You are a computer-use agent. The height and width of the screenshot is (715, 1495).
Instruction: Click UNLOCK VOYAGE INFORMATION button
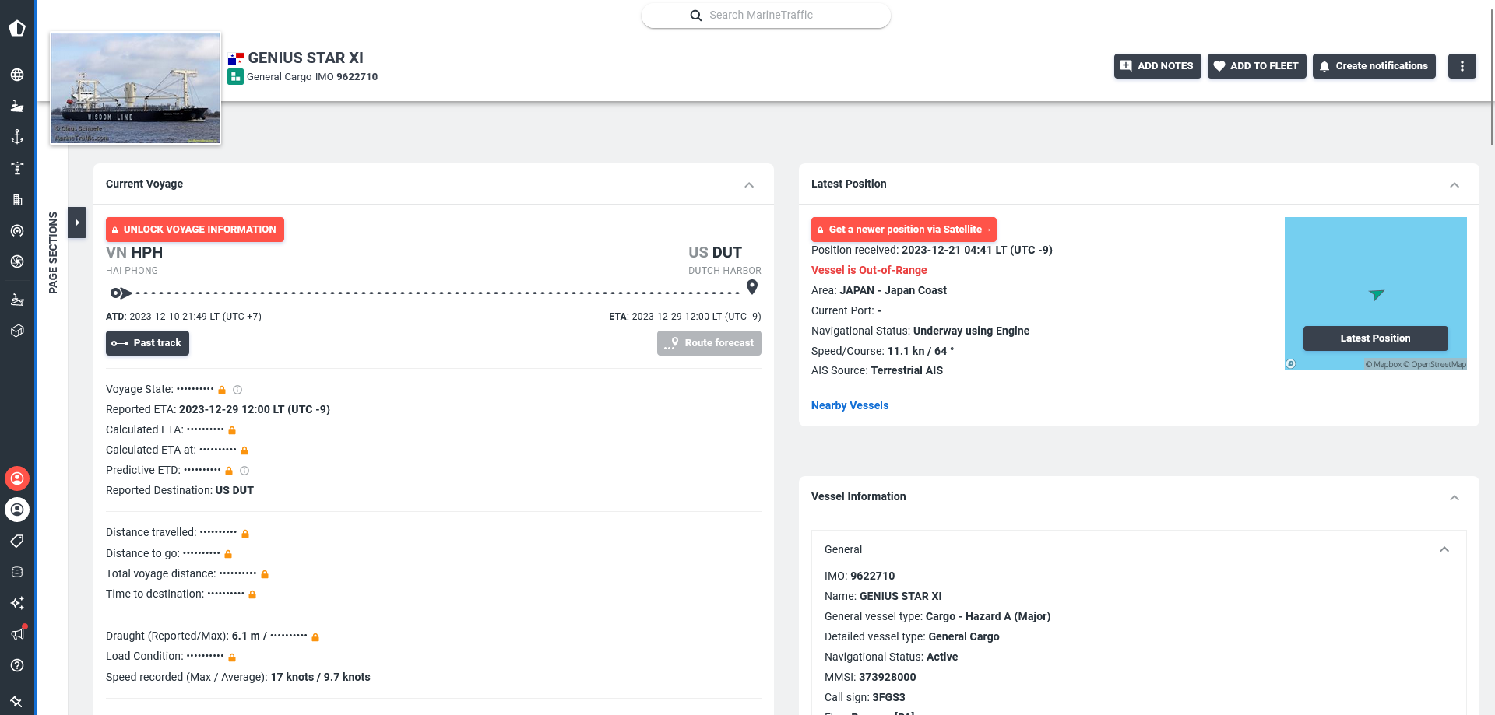195,230
